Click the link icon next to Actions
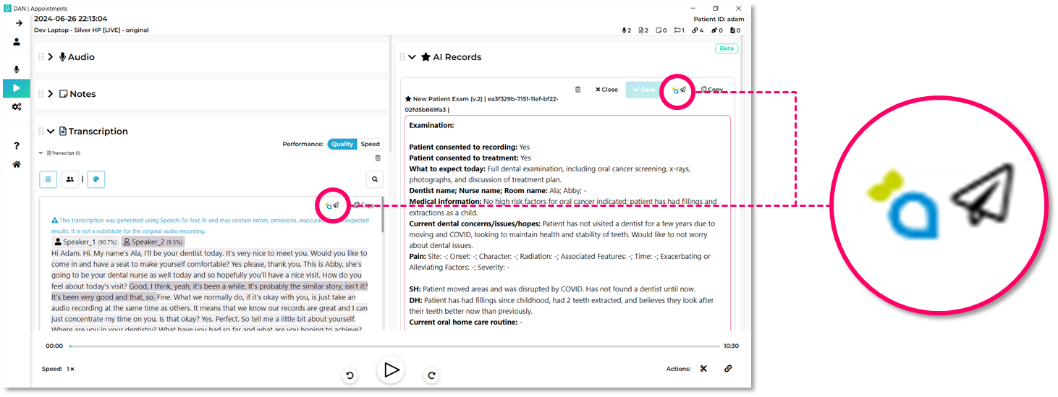Screen dimensions: 1058x397 pos(727,369)
